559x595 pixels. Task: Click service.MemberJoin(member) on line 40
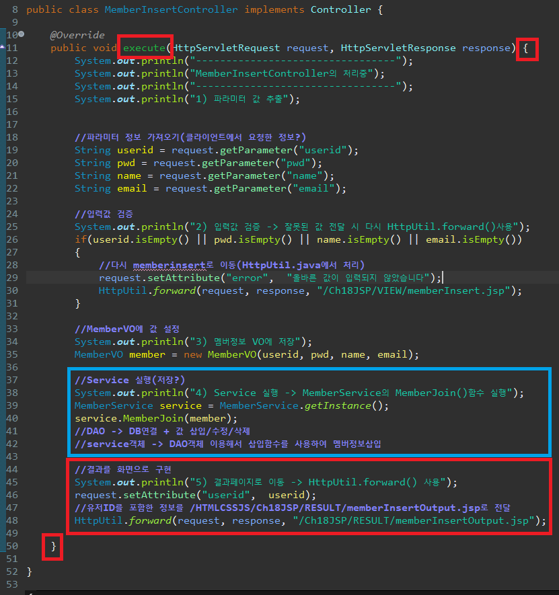pyautogui.click(x=153, y=418)
